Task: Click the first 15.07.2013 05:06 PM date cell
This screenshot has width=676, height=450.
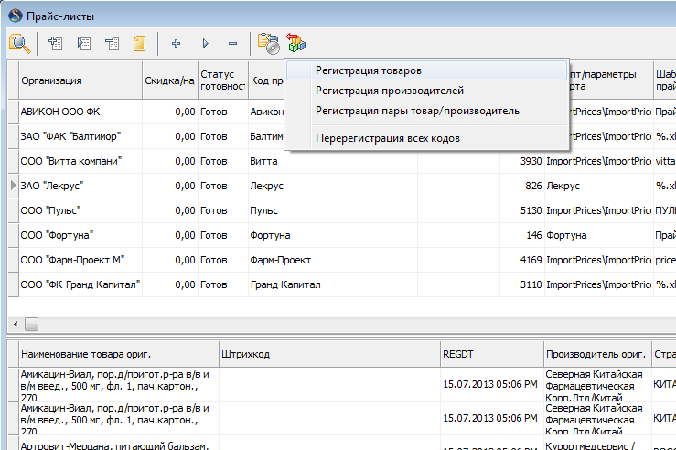Action: click(492, 384)
